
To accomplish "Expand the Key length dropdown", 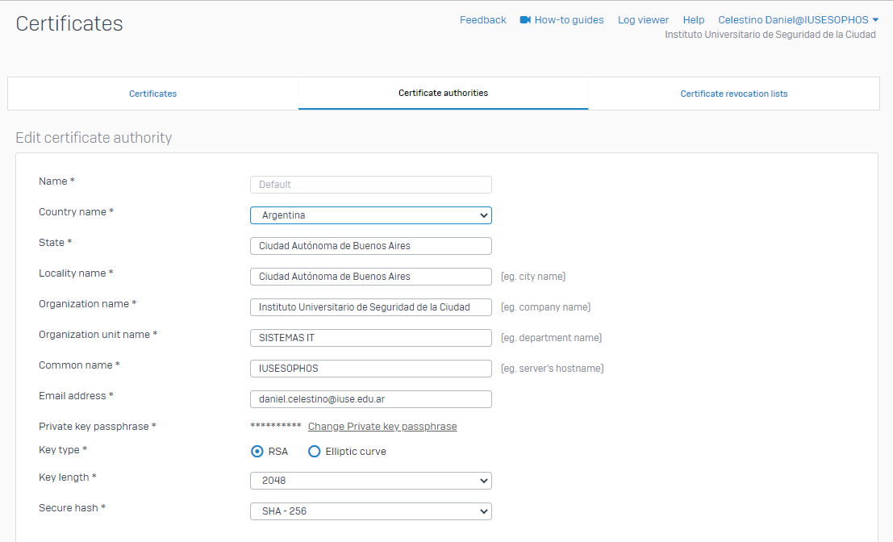I will pyautogui.click(x=371, y=481).
